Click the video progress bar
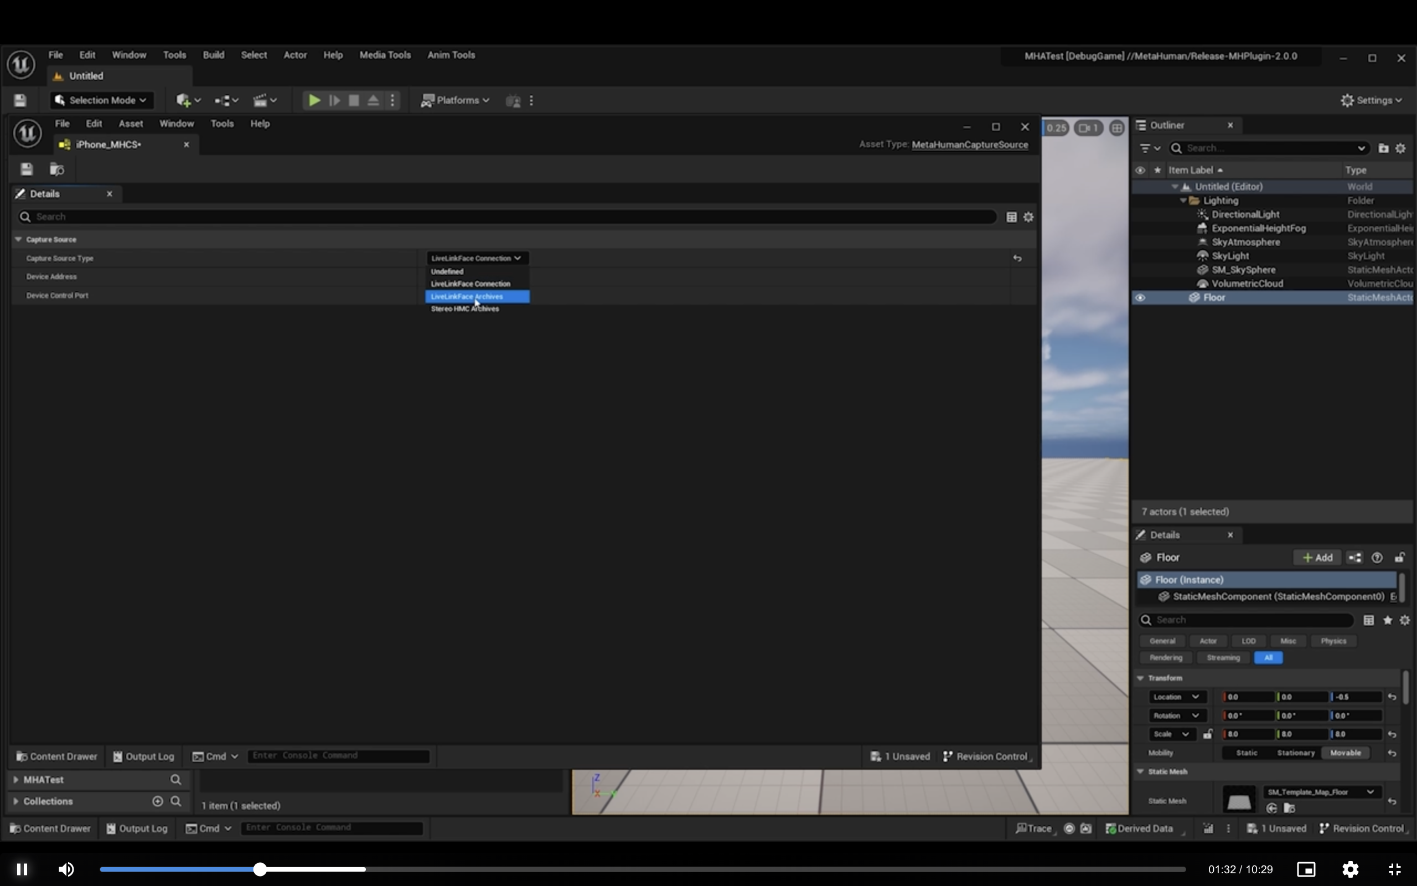 point(642,869)
